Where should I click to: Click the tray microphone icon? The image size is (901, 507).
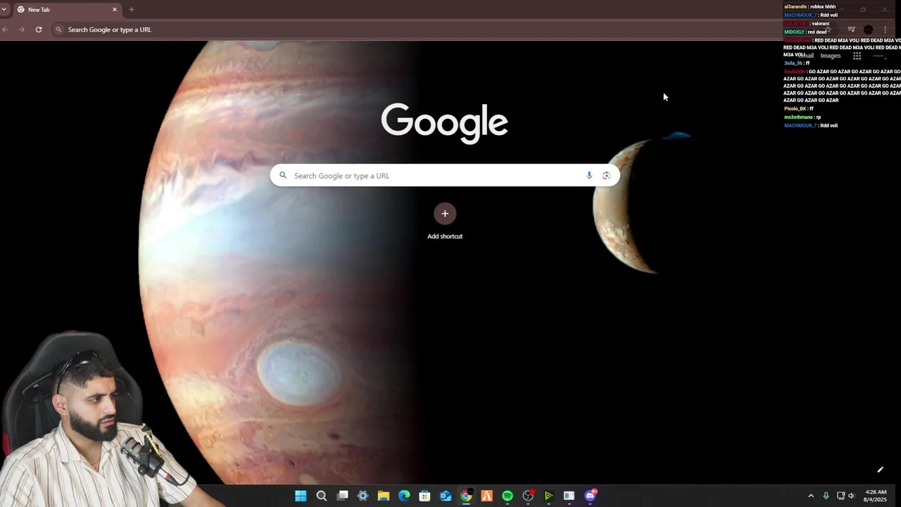[826, 496]
